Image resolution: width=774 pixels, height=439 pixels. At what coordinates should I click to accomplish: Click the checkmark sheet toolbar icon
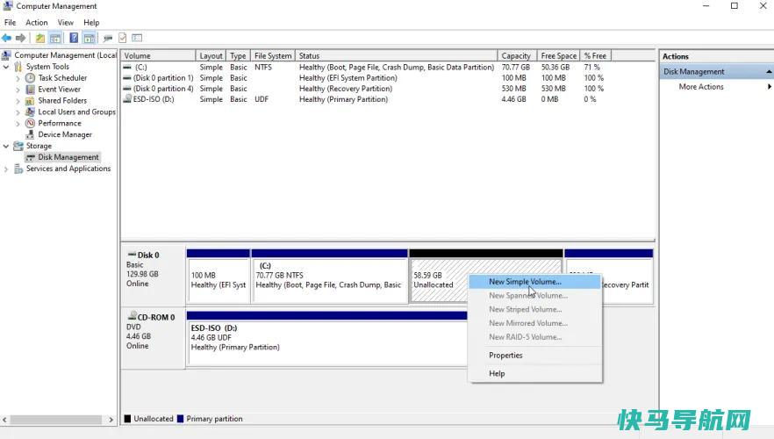pyautogui.click(x=123, y=38)
